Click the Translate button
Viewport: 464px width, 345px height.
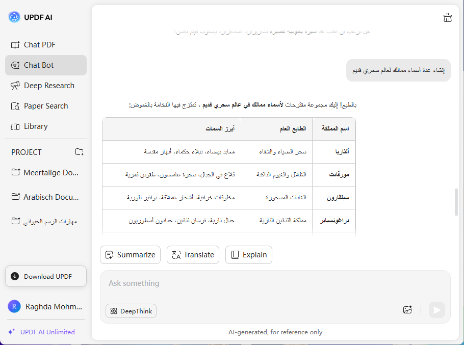pyautogui.click(x=193, y=255)
